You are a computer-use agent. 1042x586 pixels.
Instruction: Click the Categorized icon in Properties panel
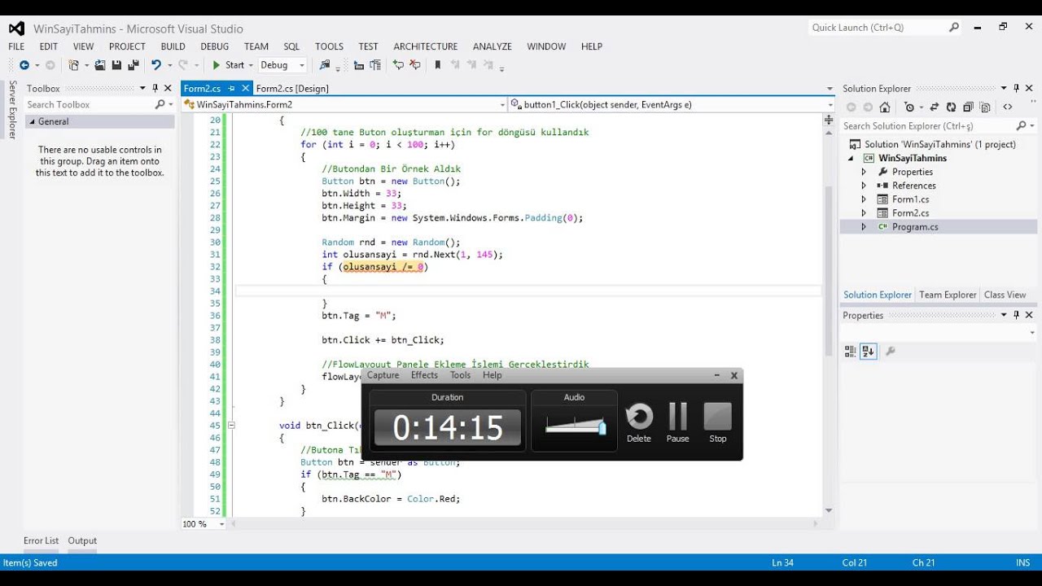pyautogui.click(x=851, y=352)
